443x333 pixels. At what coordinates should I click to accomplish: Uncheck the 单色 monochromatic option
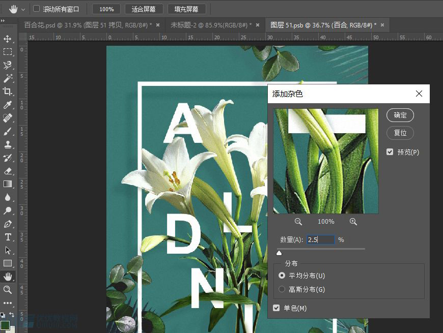point(276,308)
